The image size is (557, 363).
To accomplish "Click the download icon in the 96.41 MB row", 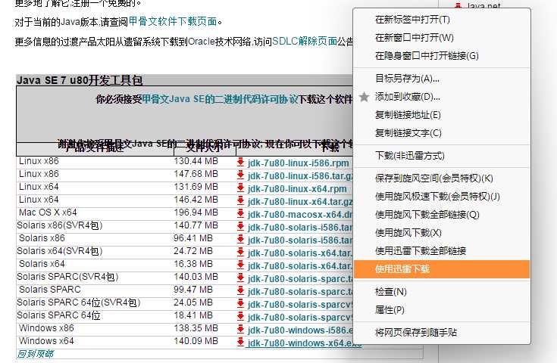I will pyautogui.click(x=240, y=239).
